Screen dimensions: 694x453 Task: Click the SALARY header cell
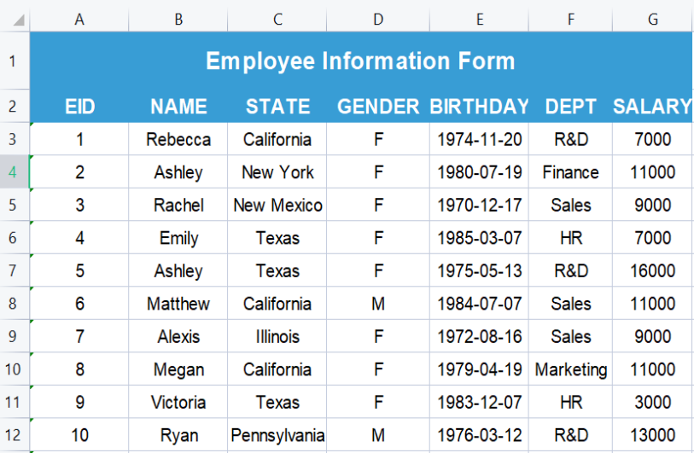(652, 107)
